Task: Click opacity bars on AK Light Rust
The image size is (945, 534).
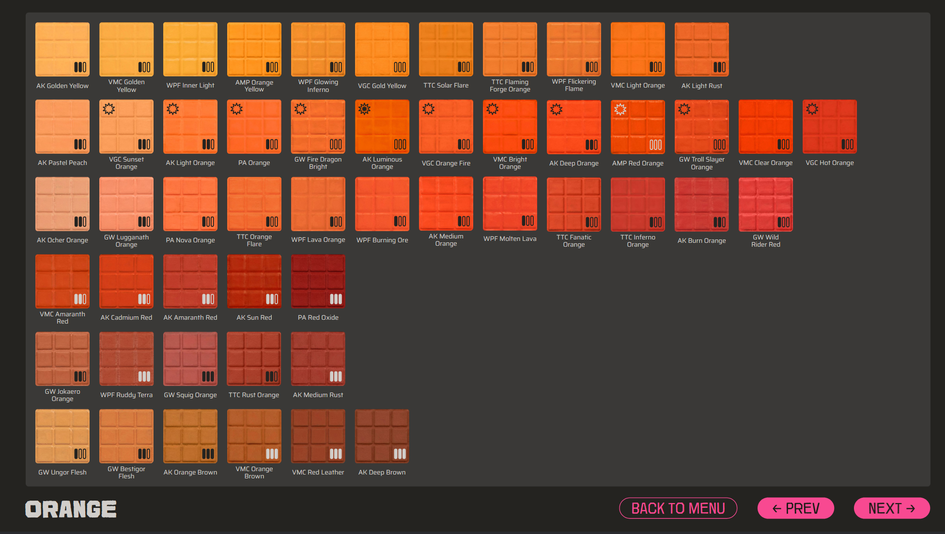Action: [719, 67]
